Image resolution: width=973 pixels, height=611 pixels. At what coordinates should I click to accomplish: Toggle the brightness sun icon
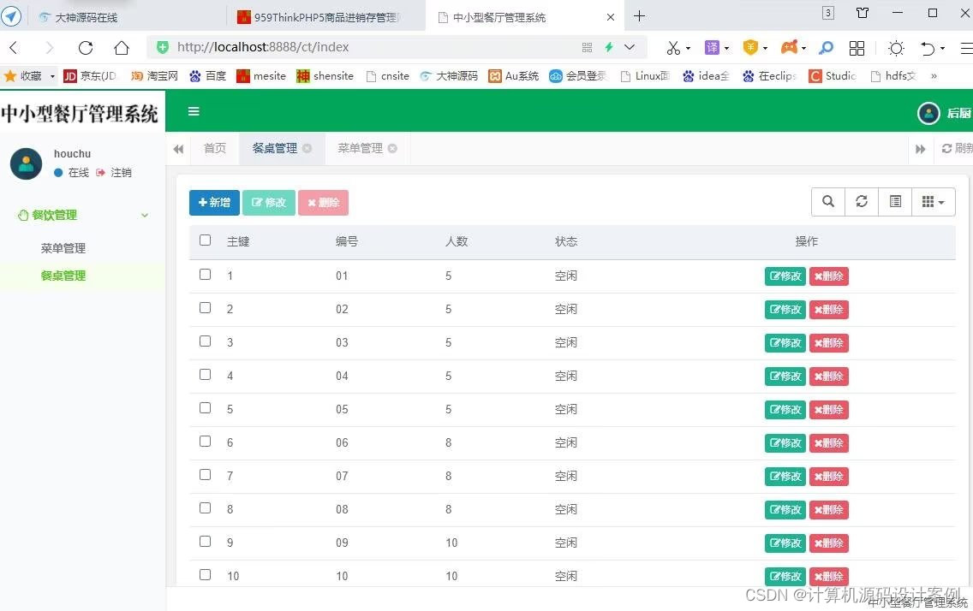(896, 48)
